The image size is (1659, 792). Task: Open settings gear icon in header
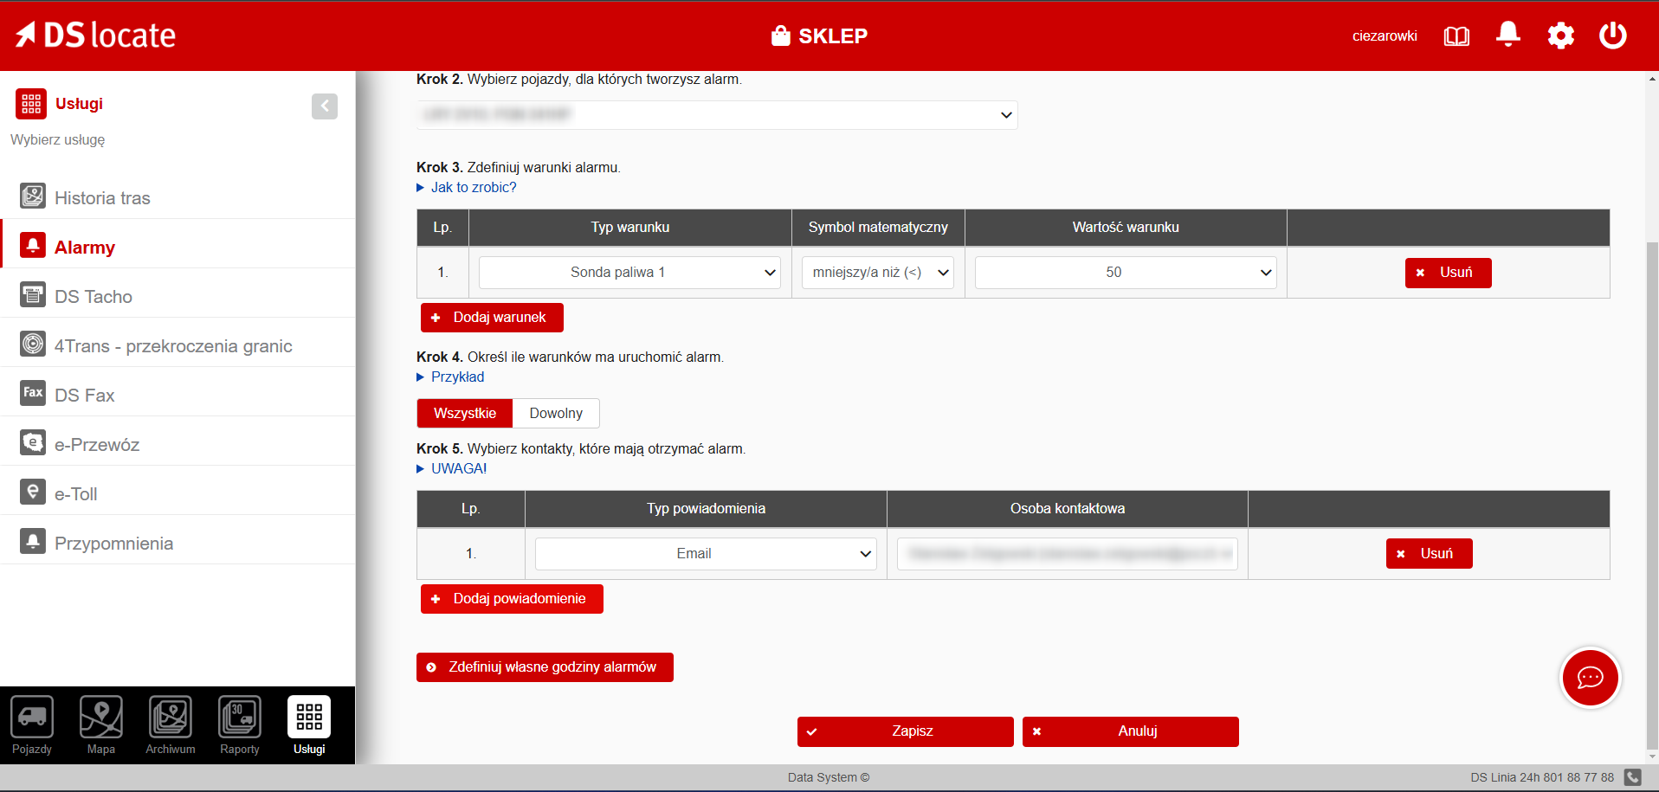pyautogui.click(x=1560, y=35)
